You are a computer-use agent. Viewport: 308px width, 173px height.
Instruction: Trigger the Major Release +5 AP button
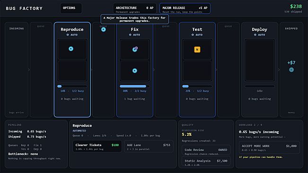(x=185, y=9)
